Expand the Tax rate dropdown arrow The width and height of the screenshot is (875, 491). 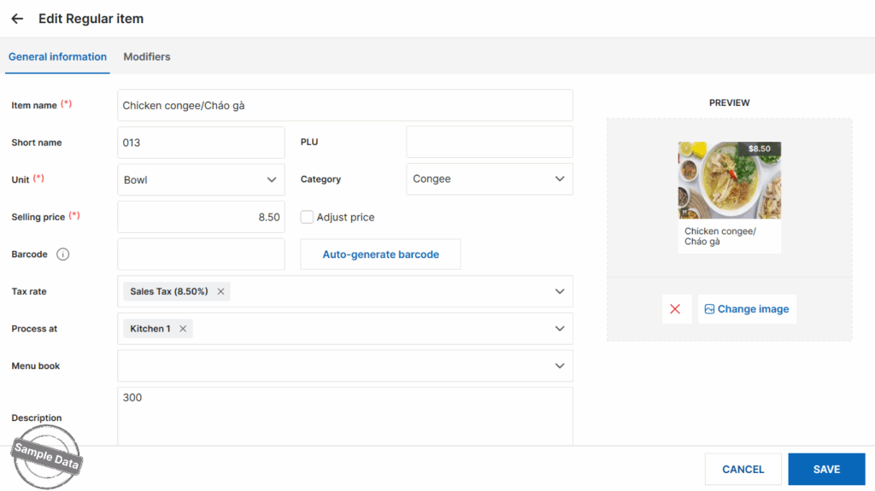(x=560, y=292)
